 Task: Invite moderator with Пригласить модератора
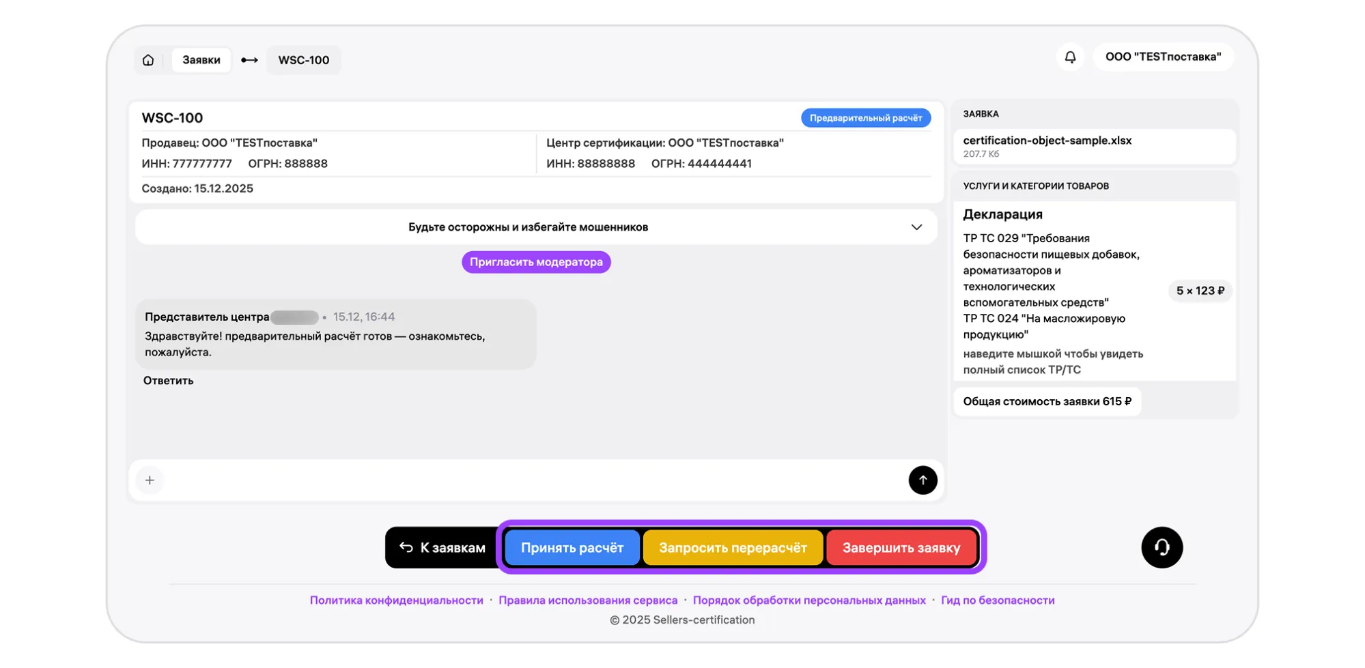pyautogui.click(x=536, y=262)
